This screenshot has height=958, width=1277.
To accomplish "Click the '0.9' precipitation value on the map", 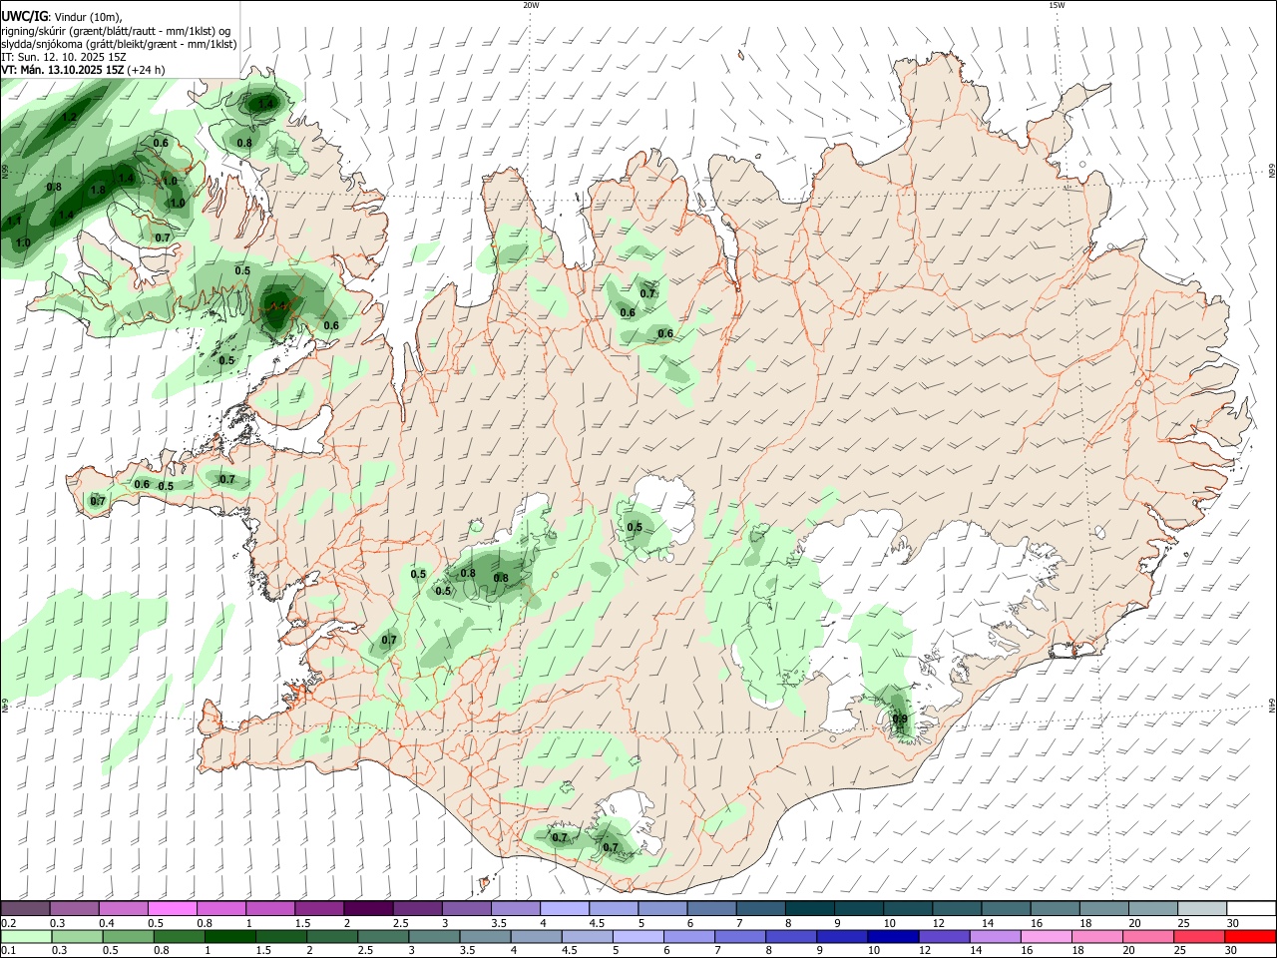I will coord(900,718).
